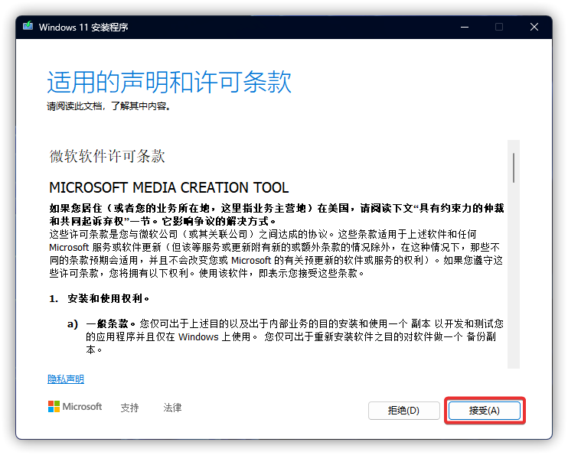Click the bold arbitration notice paragraph
The height and width of the screenshot is (455, 568).
(276, 213)
